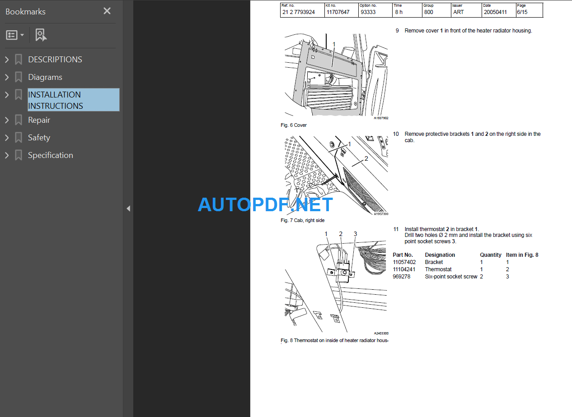Image resolution: width=572 pixels, height=417 pixels.
Task: Close the Bookmarks panel
Action: click(x=107, y=11)
